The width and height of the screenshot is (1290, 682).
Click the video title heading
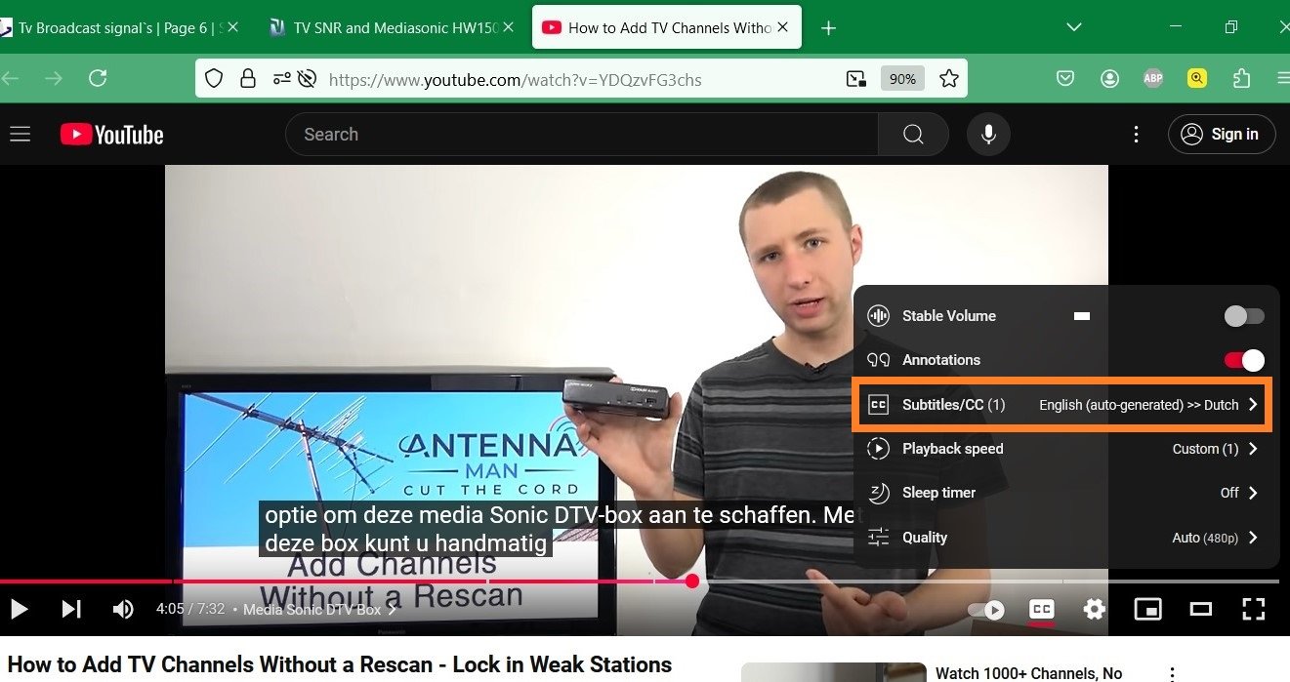(339, 665)
